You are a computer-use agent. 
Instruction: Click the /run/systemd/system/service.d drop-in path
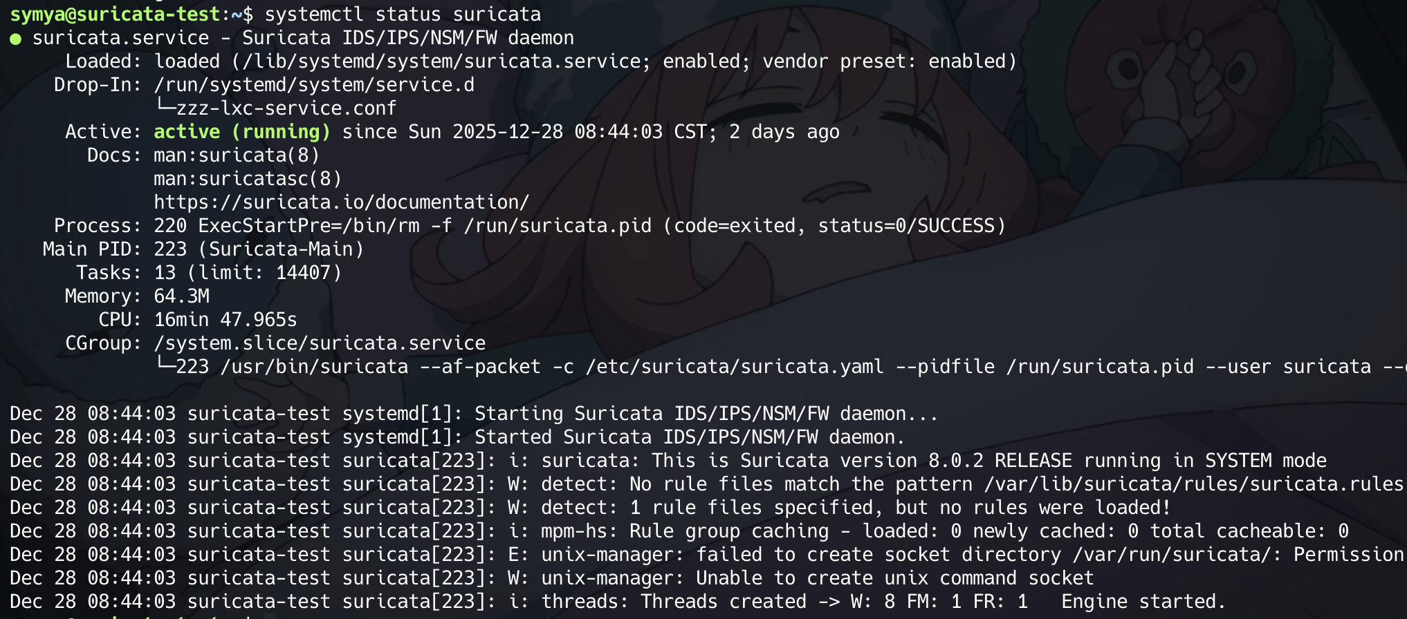pyautogui.click(x=314, y=85)
